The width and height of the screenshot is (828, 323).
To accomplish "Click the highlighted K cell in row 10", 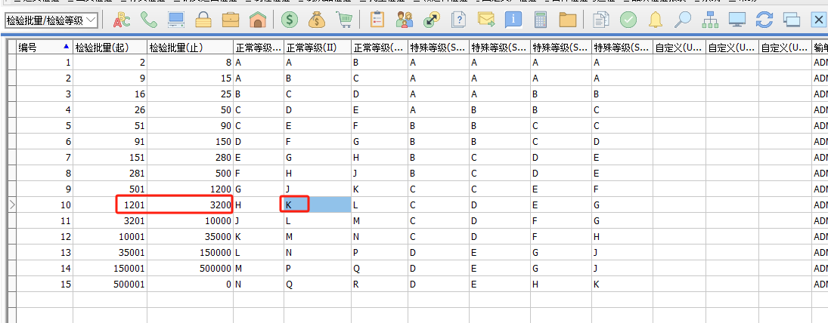I will pyautogui.click(x=295, y=205).
